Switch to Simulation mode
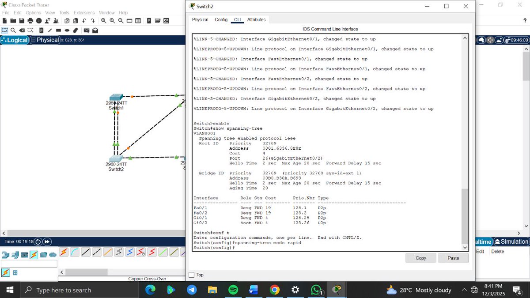 (511, 242)
